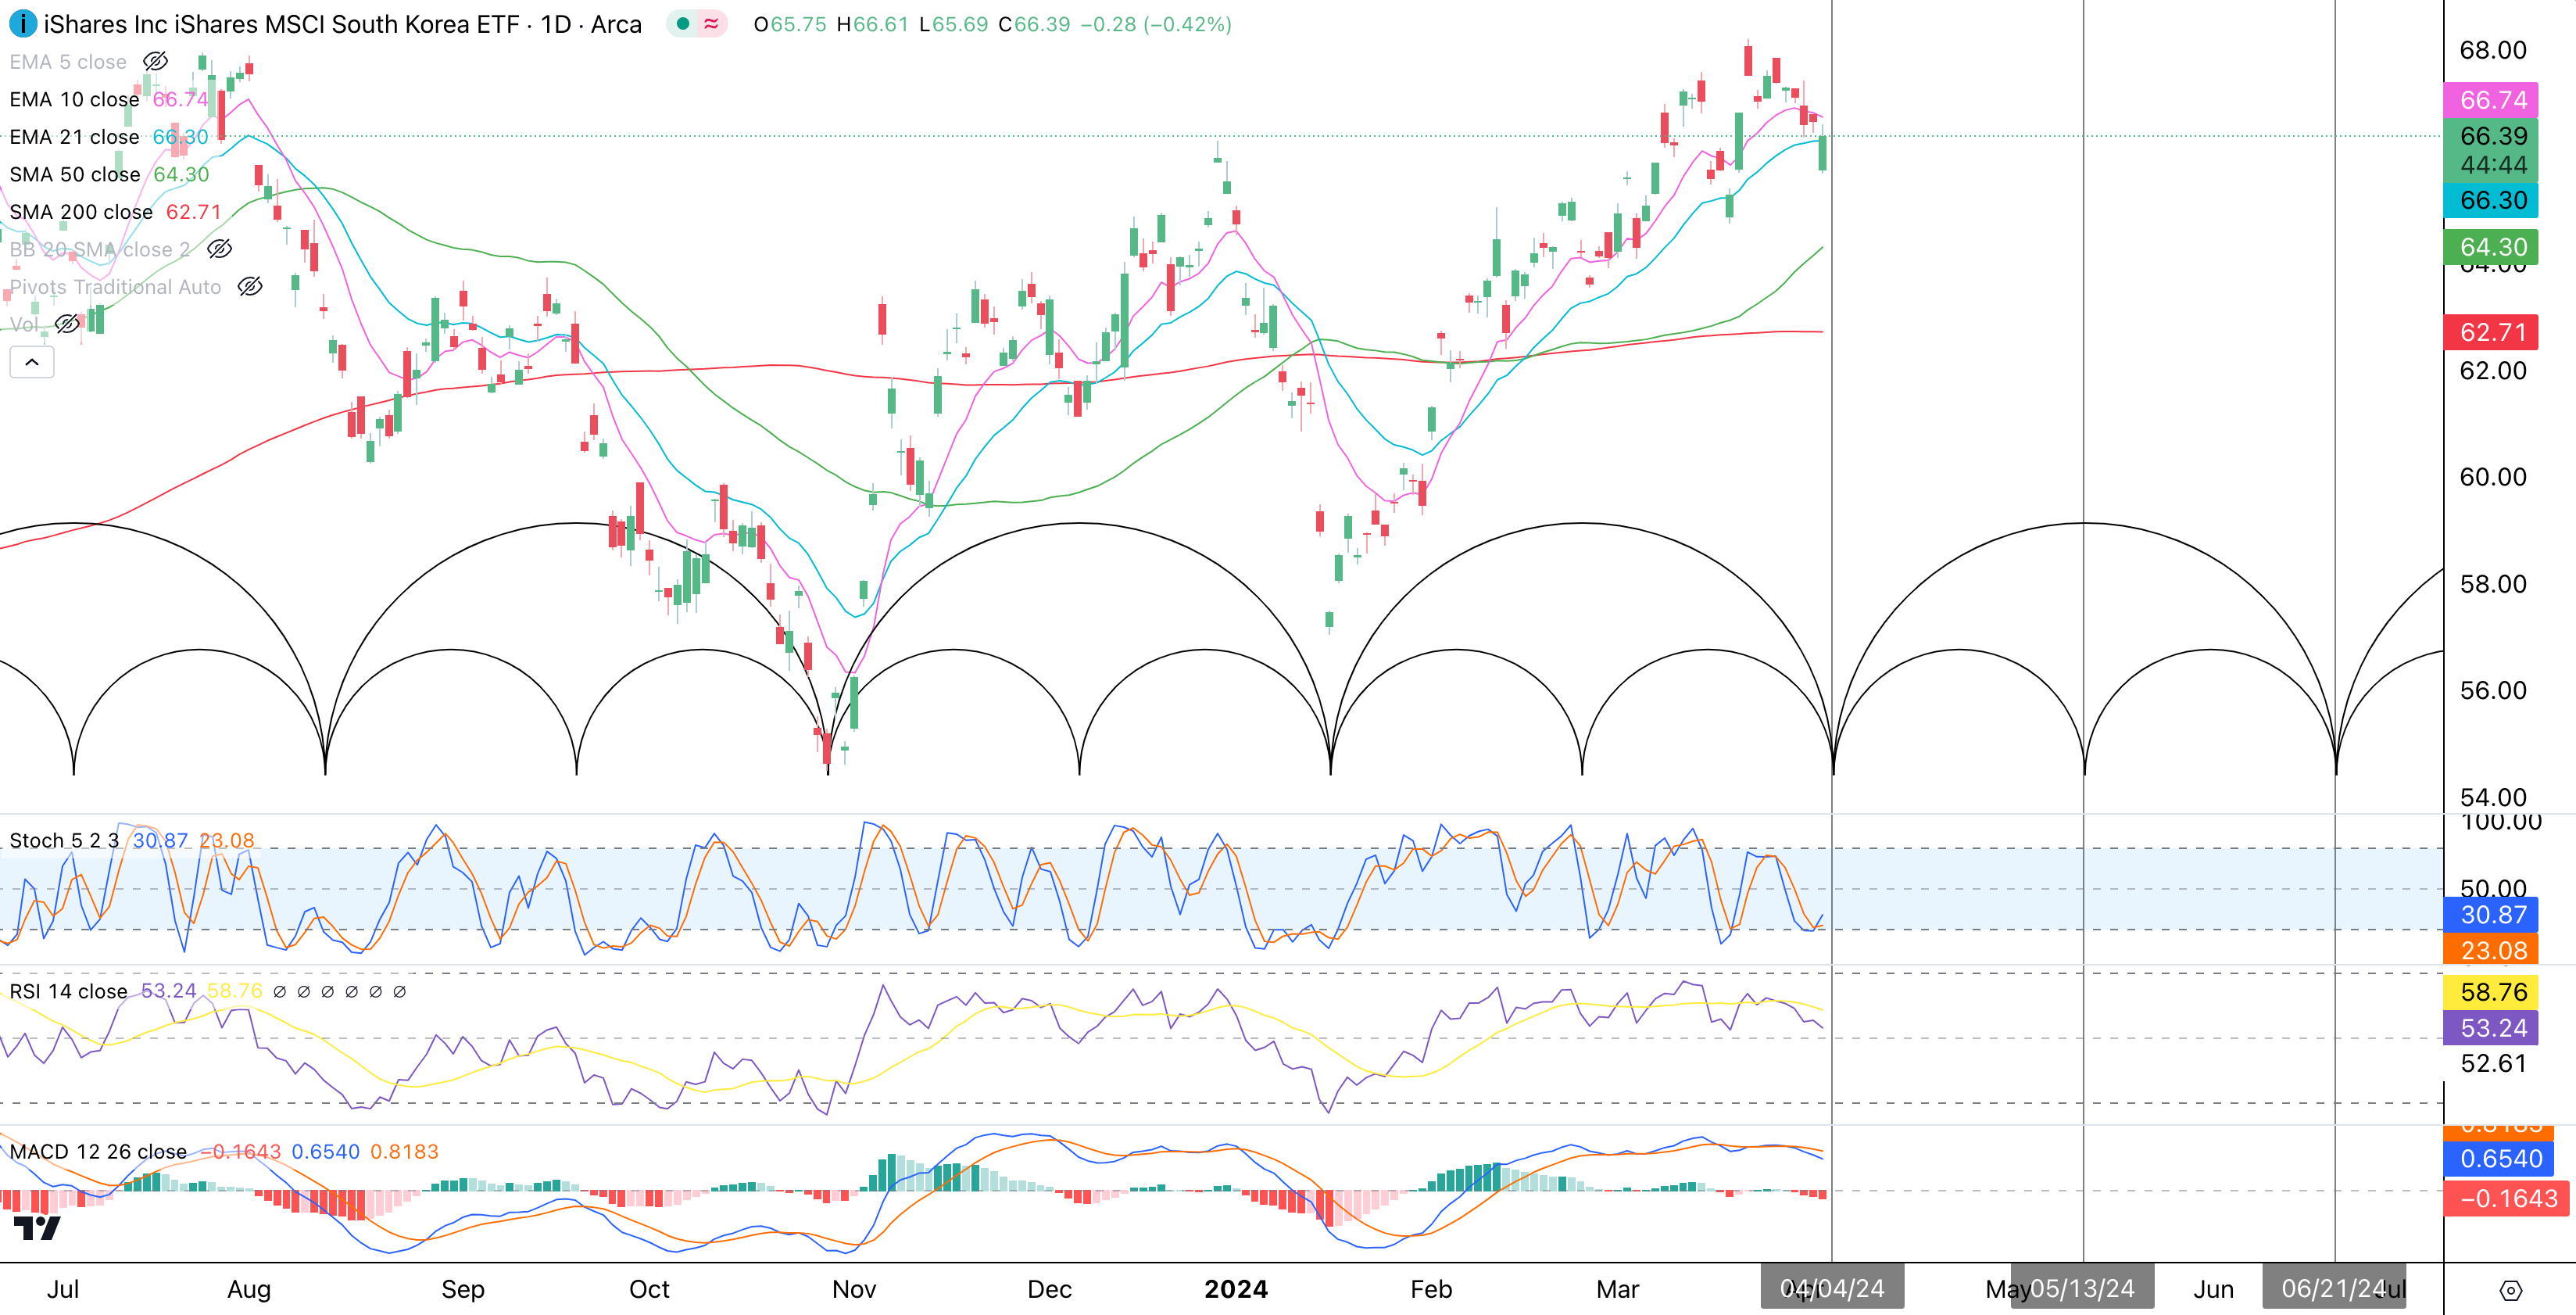This screenshot has width=2576, height=1315.
Task: Click the 68.00 price axis label
Action: (2492, 50)
